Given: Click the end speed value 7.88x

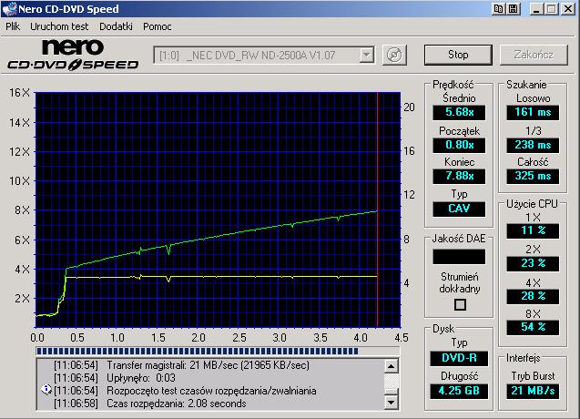Looking at the screenshot, I should 459,176.
